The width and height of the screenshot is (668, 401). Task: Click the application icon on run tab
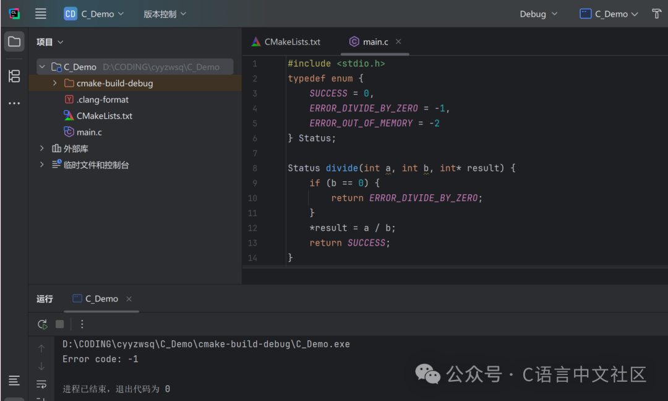(77, 298)
